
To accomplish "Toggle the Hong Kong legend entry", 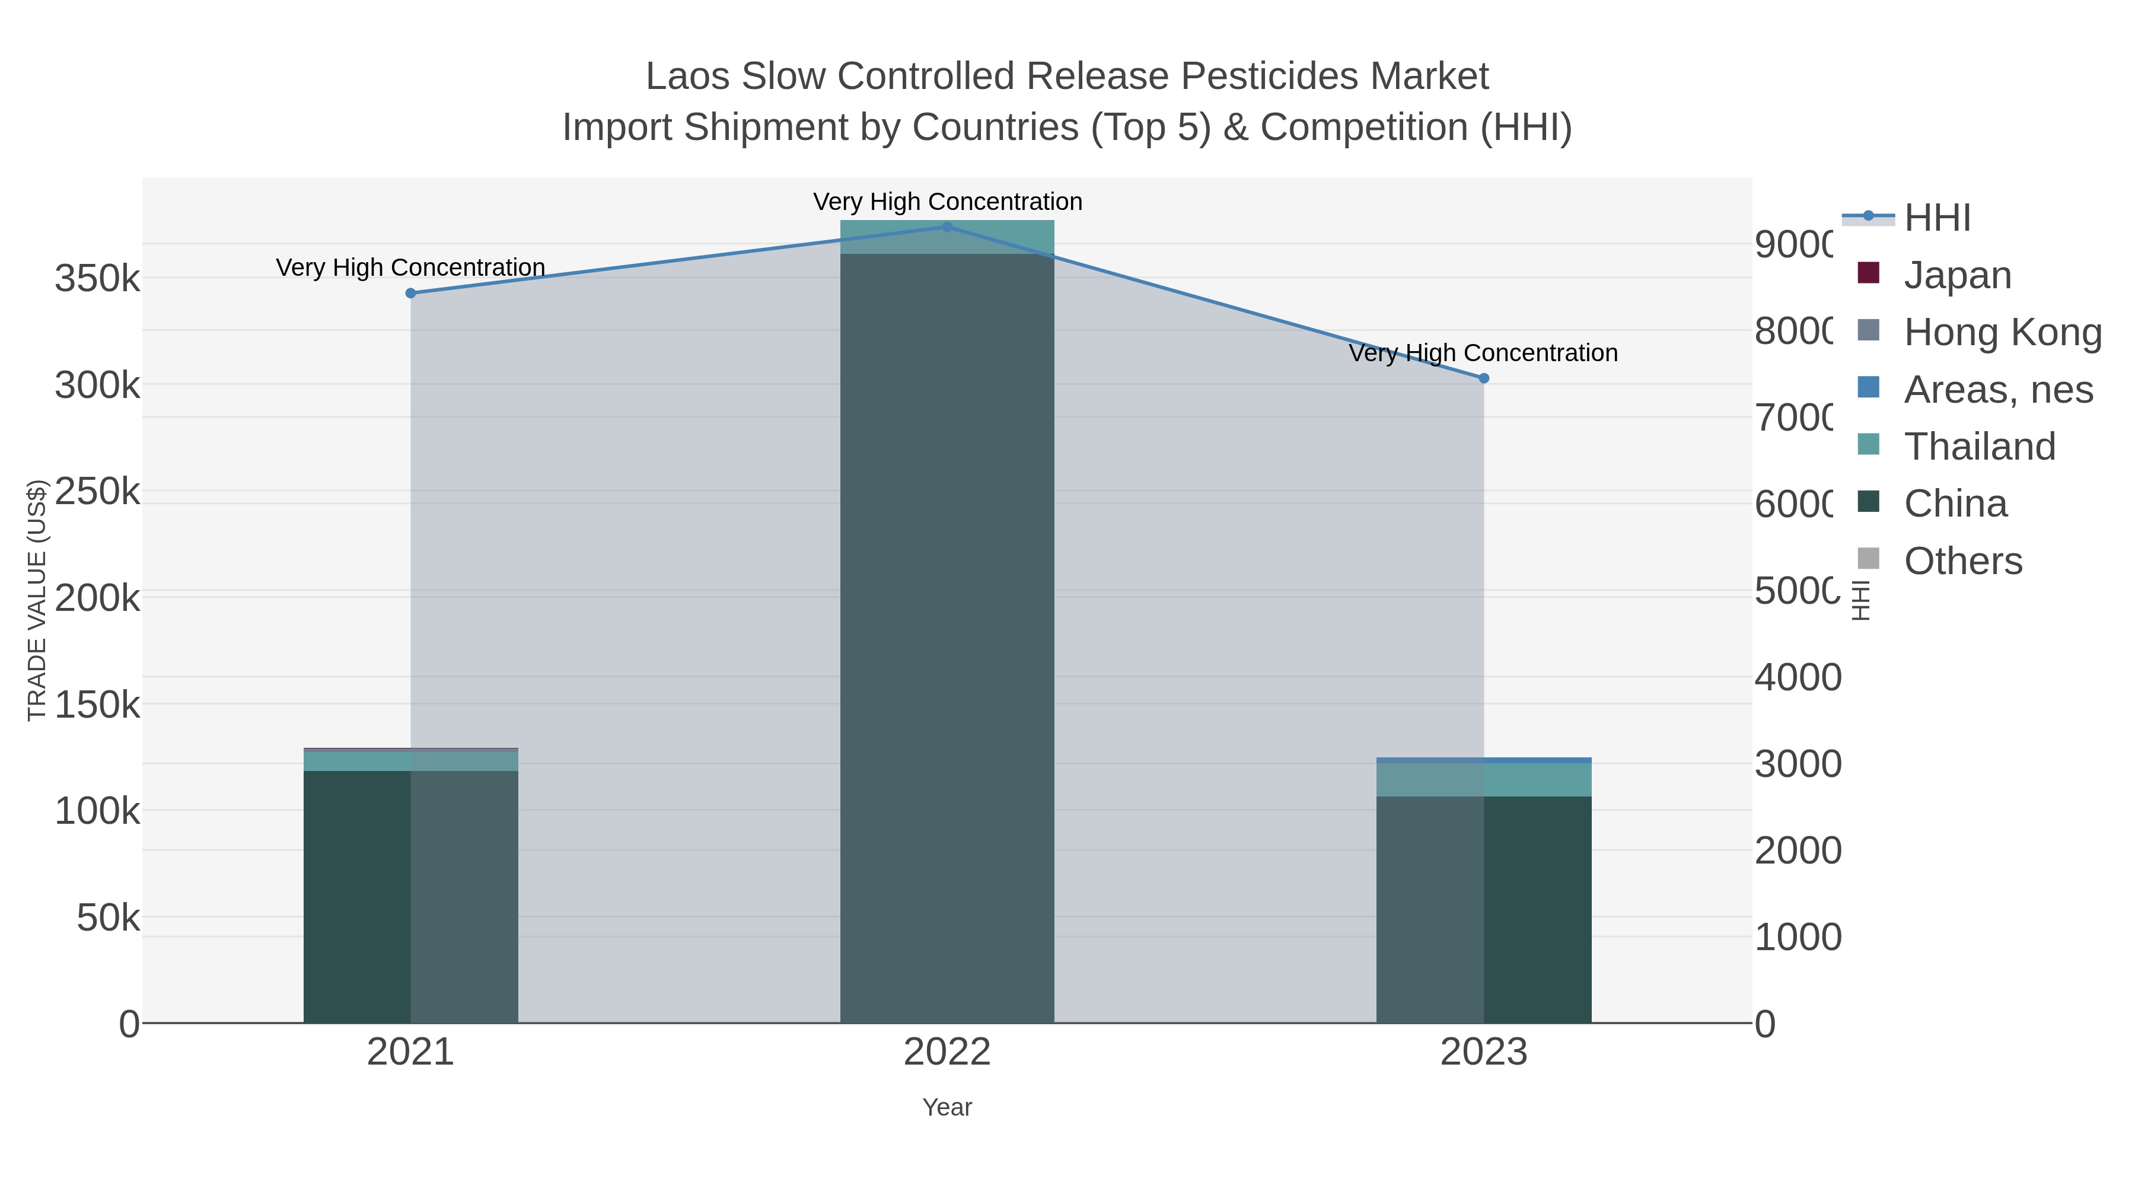I will [x=1979, y=332].
